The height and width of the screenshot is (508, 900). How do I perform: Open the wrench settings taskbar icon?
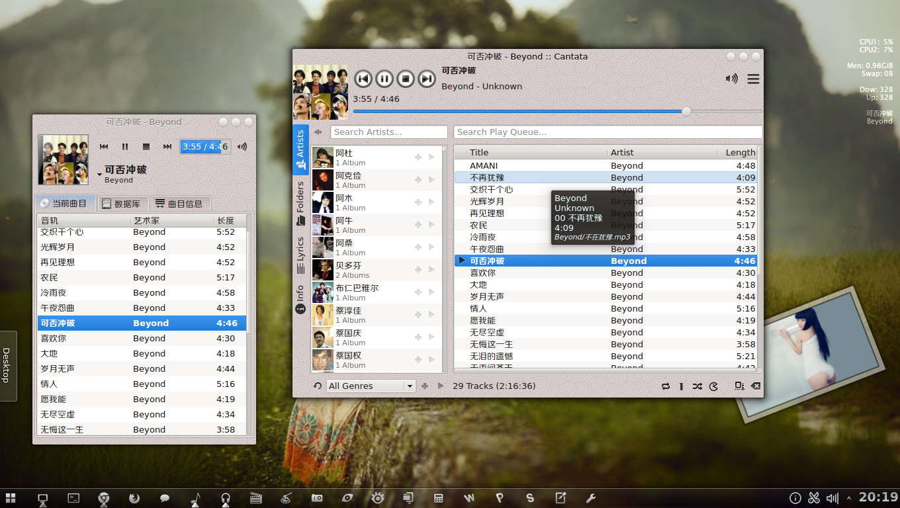[591, 498]
